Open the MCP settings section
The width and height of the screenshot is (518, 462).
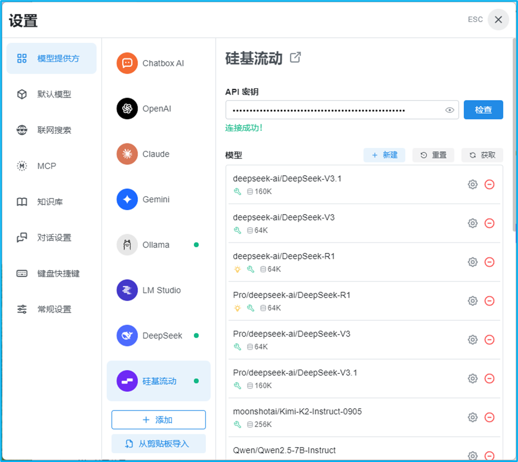[x=51, y=166]
